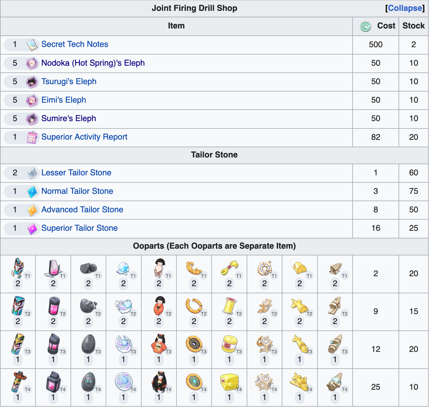Screen dimensions: 429x407
Task: Go to the Superior Tailor Stone link
Action: (x=79, y=228)
